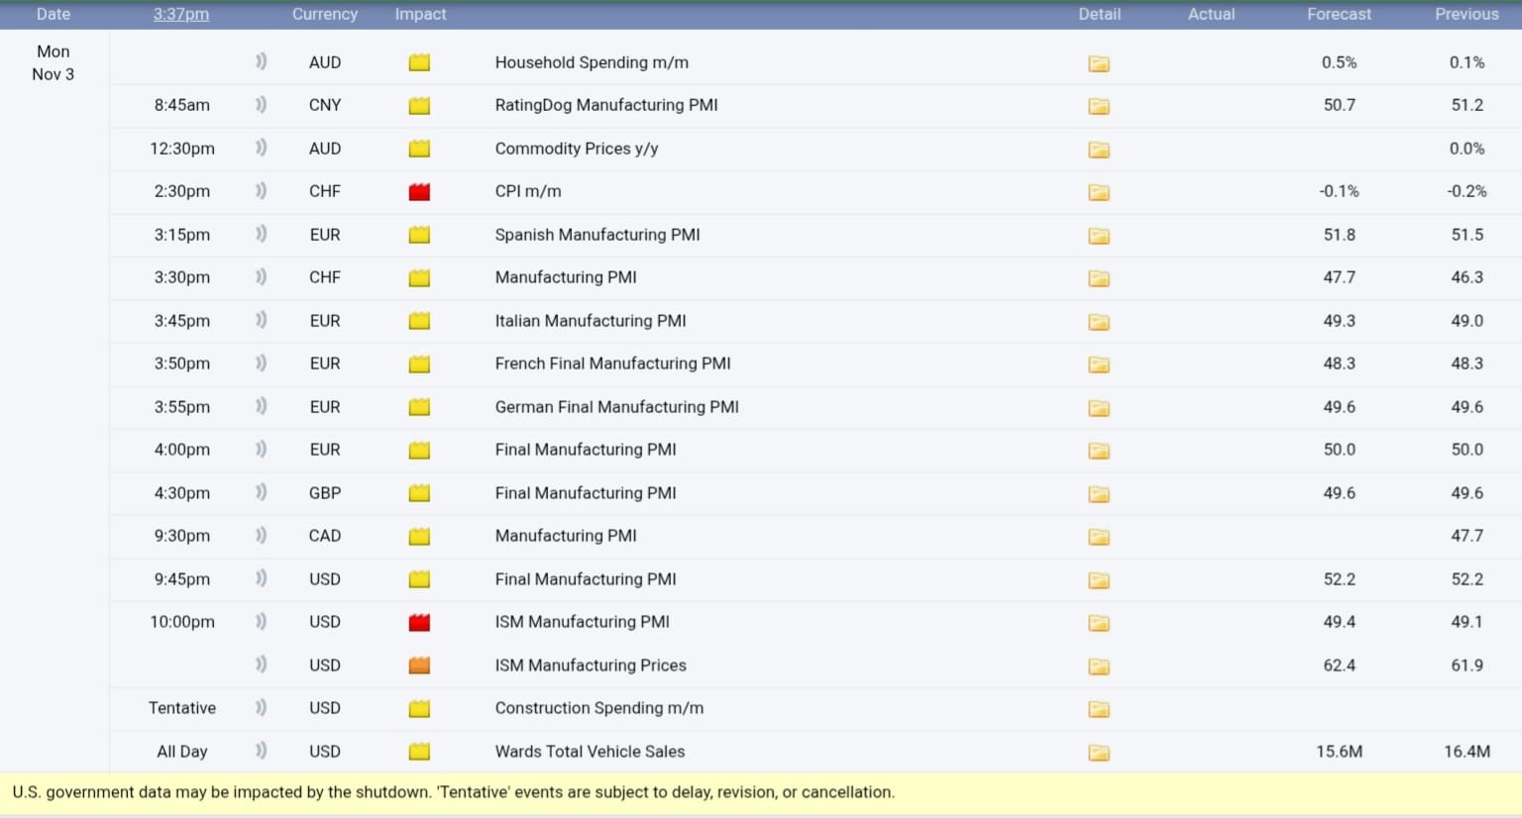Open detail folder for Household Spending m/m
This screenshot has height=818, width=1522.
pyautogui.click(x=1099, y=63)
